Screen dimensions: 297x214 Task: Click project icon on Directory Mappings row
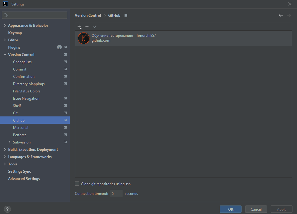click(x=65, y=84)
